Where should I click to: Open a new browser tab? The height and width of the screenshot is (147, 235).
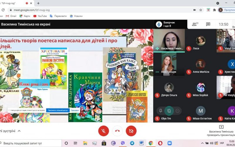coord(38,3)
